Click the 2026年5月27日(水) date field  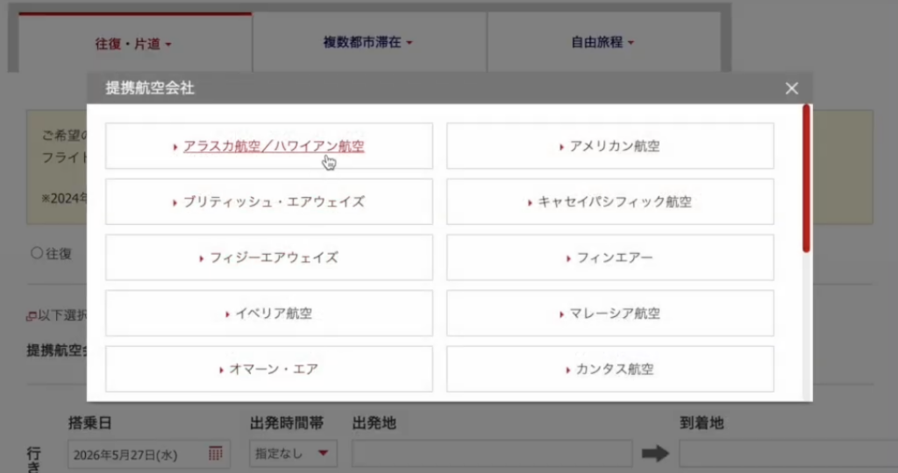pos(149,454)
